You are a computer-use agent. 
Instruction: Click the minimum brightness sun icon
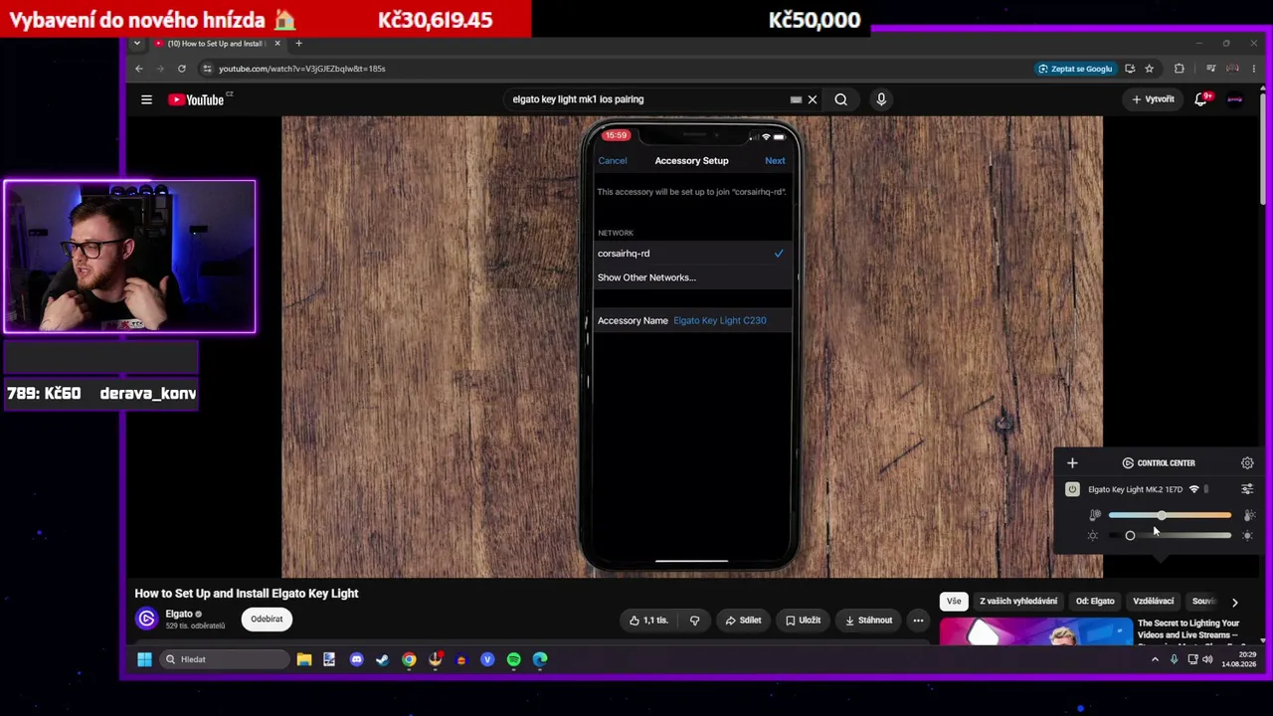[1093, 535]
